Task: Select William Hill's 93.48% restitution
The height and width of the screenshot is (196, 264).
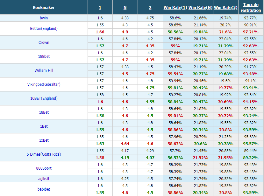Action: (251, 74)
